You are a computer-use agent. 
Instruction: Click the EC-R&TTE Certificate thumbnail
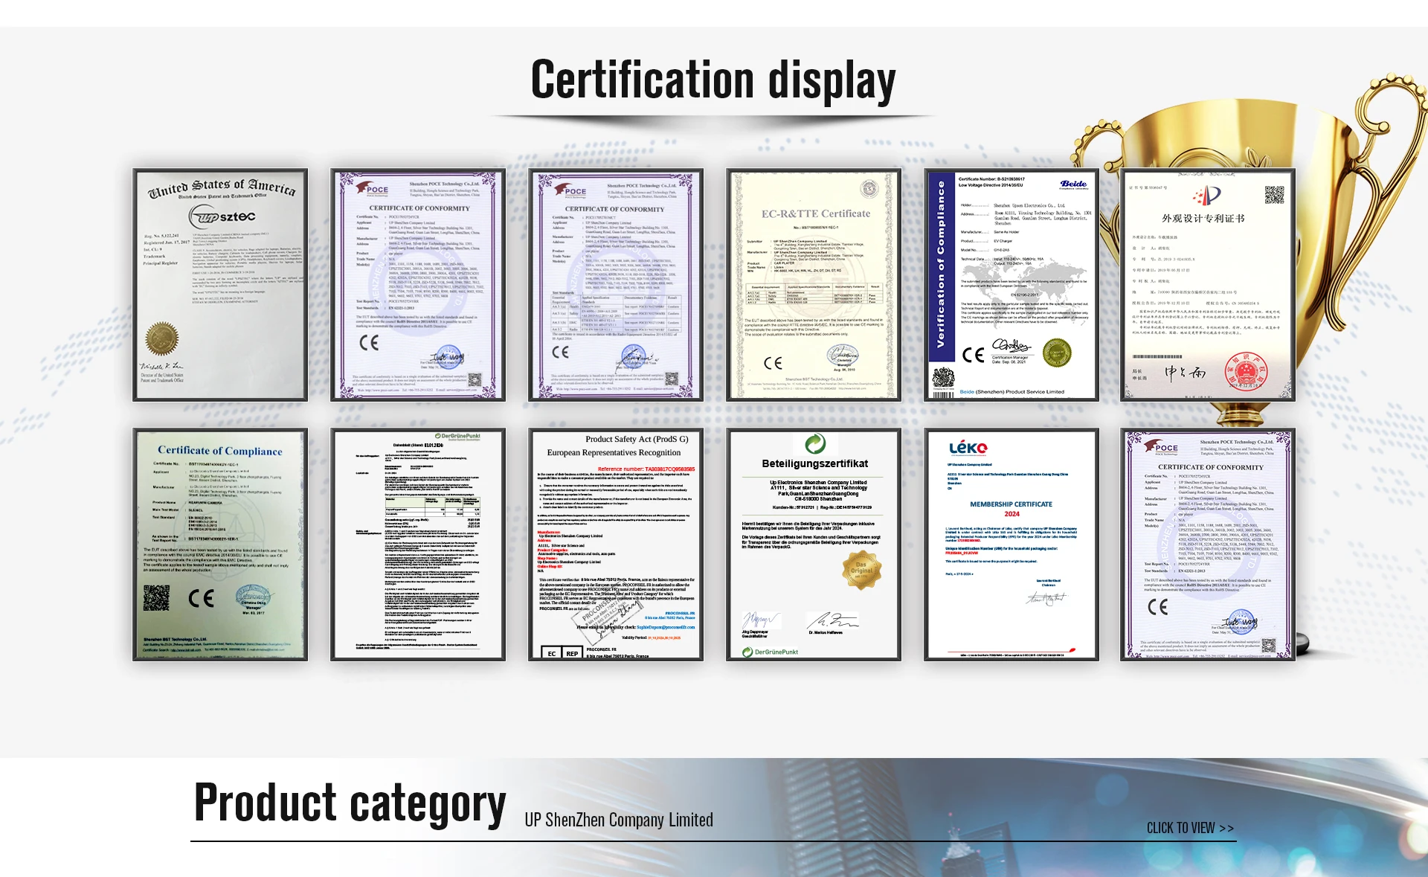814,286
